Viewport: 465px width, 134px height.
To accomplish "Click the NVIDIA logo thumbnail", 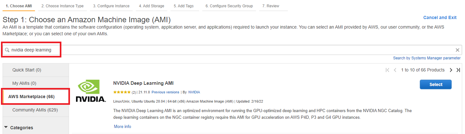I will tap(91, 91).
